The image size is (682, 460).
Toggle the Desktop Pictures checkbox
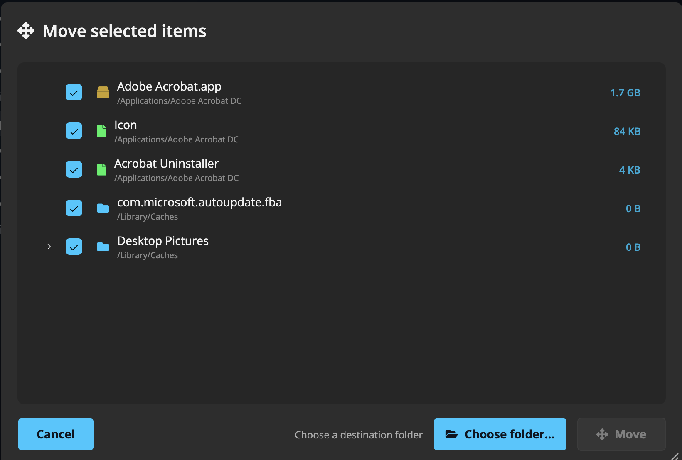(x=74, y=247)
